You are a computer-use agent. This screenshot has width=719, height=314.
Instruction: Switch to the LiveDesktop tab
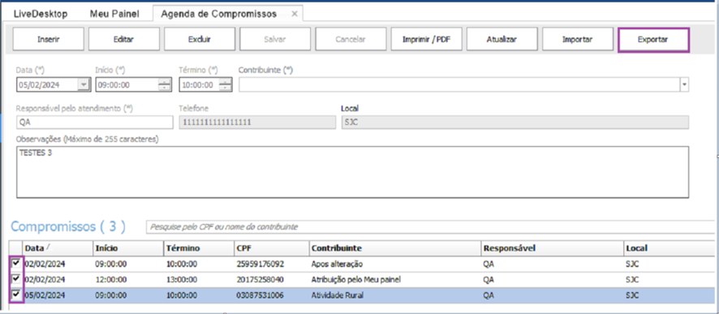pos(41,14)
